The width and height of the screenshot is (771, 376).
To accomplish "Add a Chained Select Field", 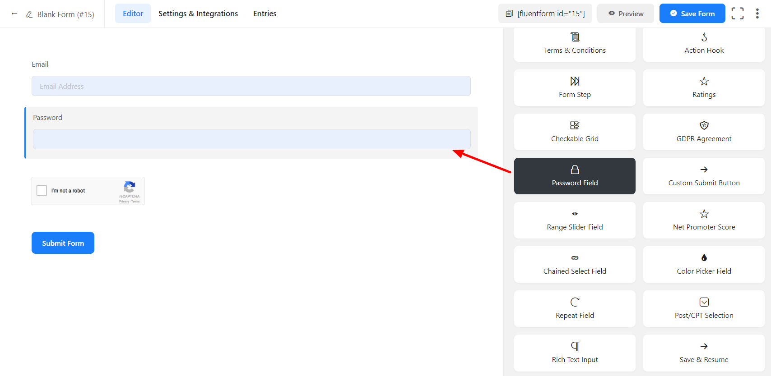I will (x=575, y=264).
